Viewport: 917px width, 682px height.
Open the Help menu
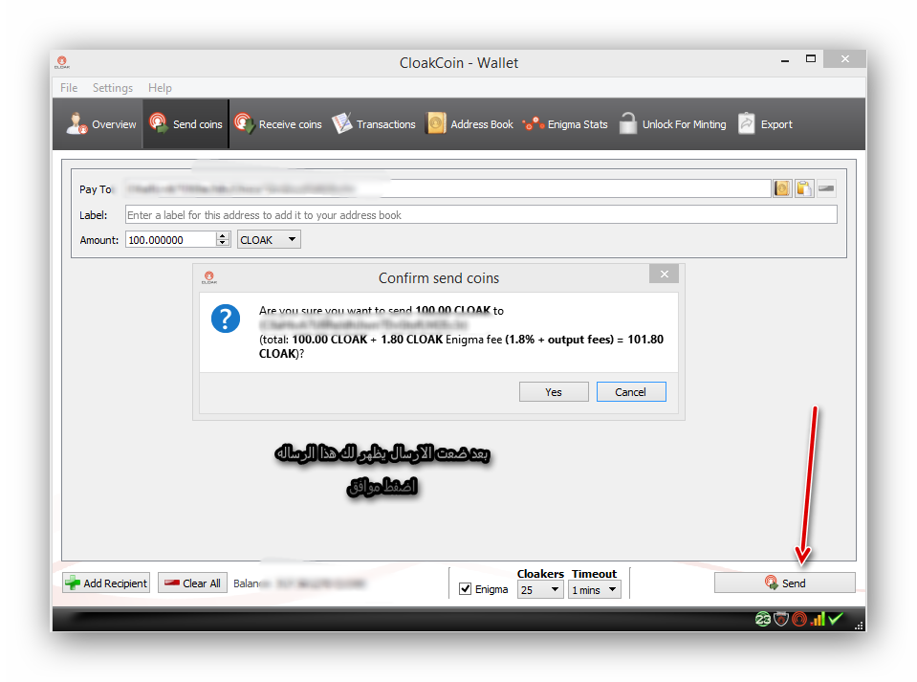[x=160, y=88]
